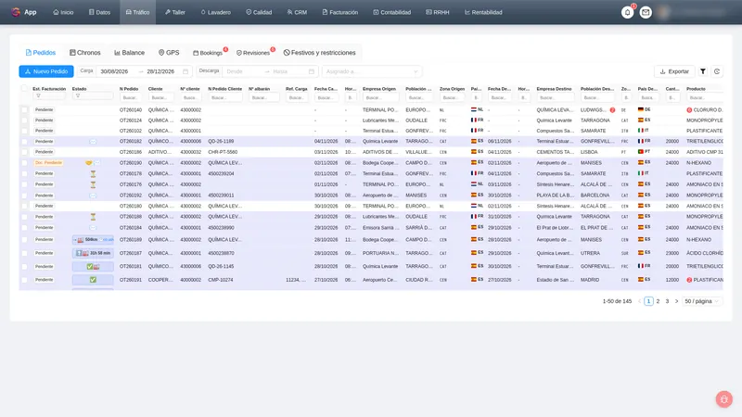Image resolution: width=742 pixels, height=417 pixels.
Task: Open the Facturación menu in top navigation
Action: click(x=340, y=12)
